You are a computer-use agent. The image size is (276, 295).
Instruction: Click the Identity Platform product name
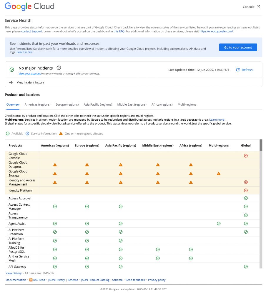[20, 191]
